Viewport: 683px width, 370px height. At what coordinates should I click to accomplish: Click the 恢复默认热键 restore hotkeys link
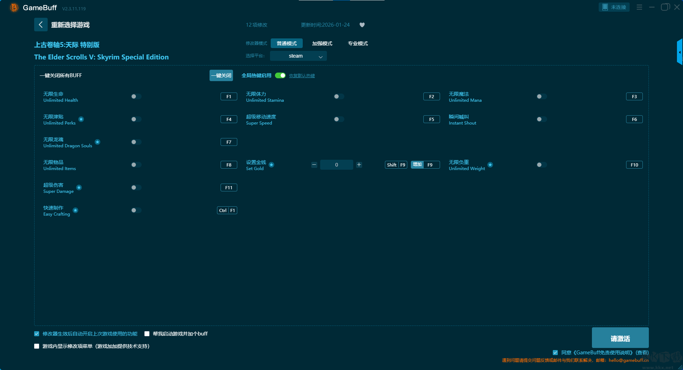tap(302, 76)
